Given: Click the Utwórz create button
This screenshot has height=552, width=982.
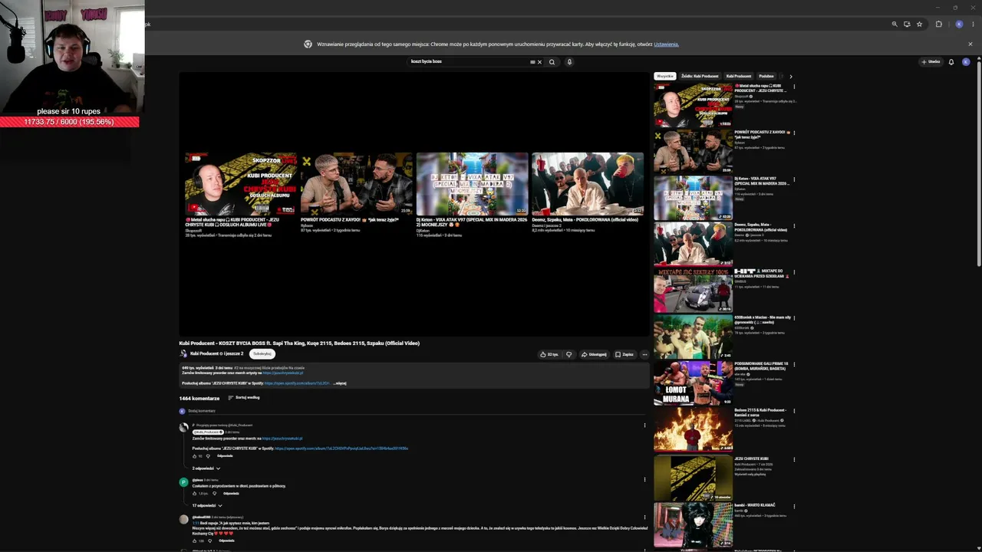Looking at the screenshot, I should 931,62.
